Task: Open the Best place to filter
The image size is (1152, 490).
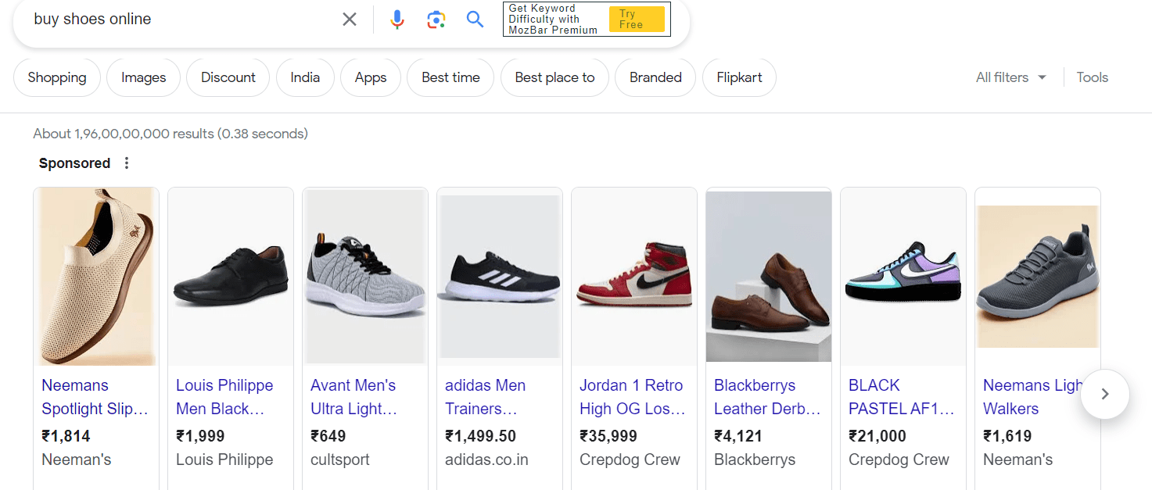Action: [x=554, y=77]
